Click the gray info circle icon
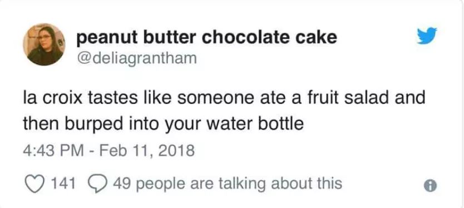Image resolution: width=464 pixels, height=208 pixels. click(430, 185)
